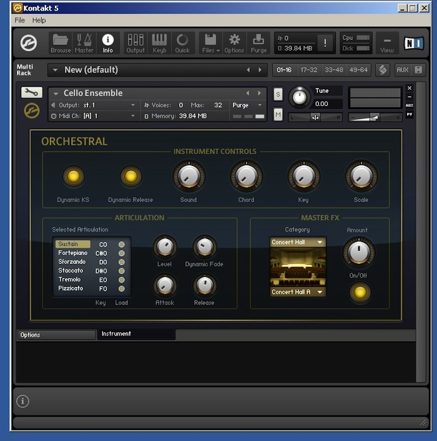This screenshot has height=441, width=437.
Task: Open the Files dropdown menu
Action: [209, 42]
